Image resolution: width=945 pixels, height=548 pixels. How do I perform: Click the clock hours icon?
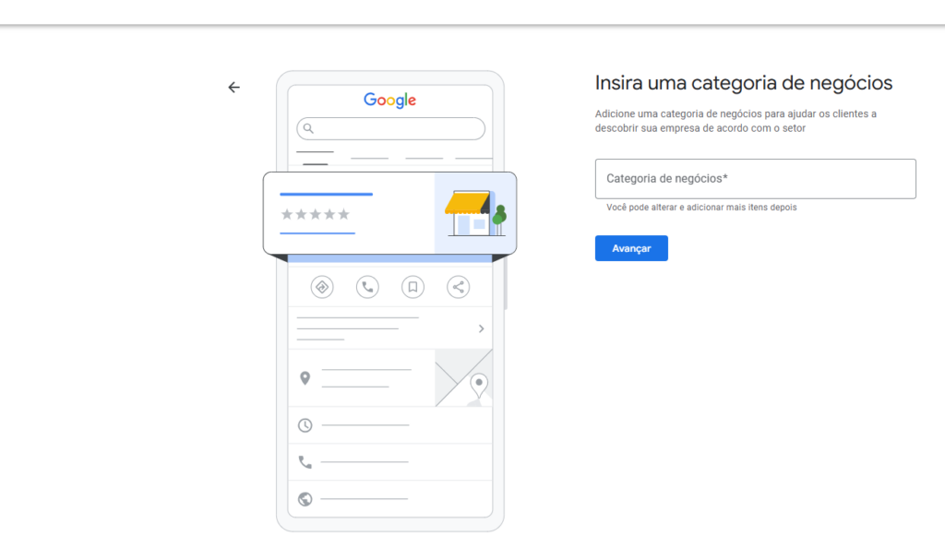pyautogui.click(x=305, y=425)
